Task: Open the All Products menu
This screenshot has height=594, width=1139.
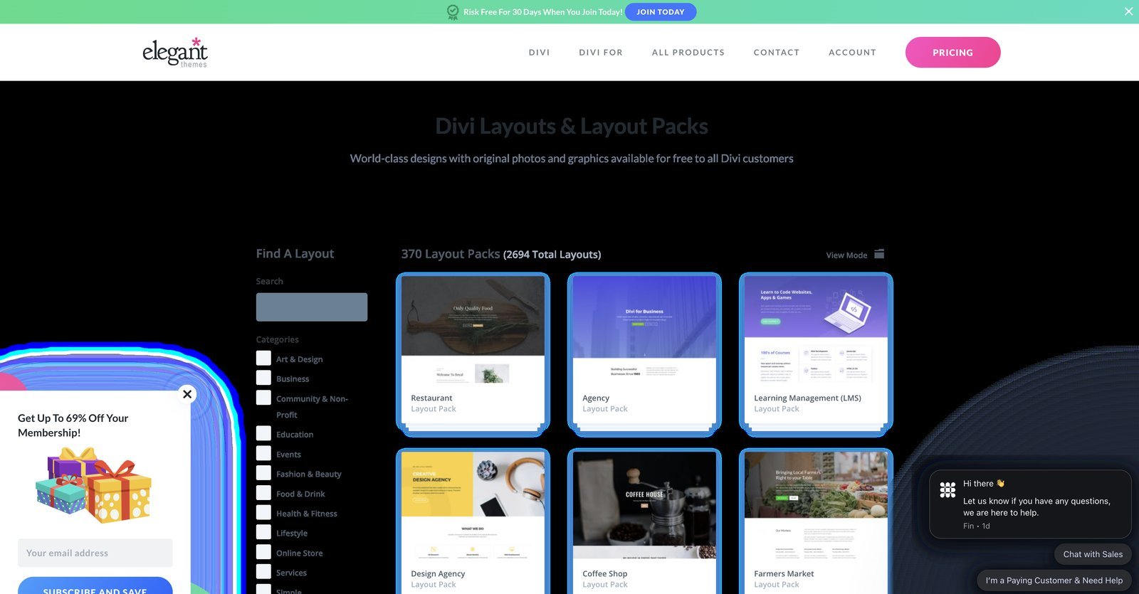Action: 688,53
